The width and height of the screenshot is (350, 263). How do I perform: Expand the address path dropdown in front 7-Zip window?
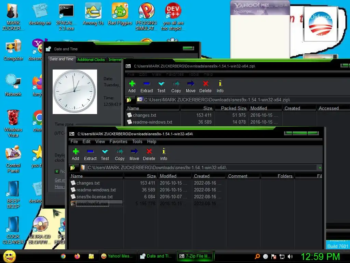320,168
